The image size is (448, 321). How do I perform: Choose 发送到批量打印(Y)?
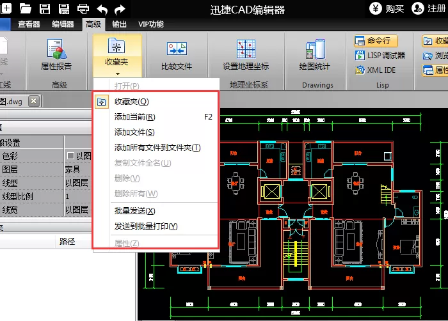(156, 226)
